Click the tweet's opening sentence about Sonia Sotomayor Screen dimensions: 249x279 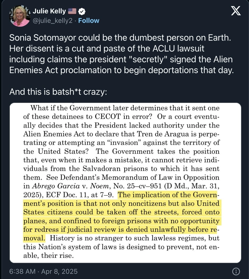[120, 38]
